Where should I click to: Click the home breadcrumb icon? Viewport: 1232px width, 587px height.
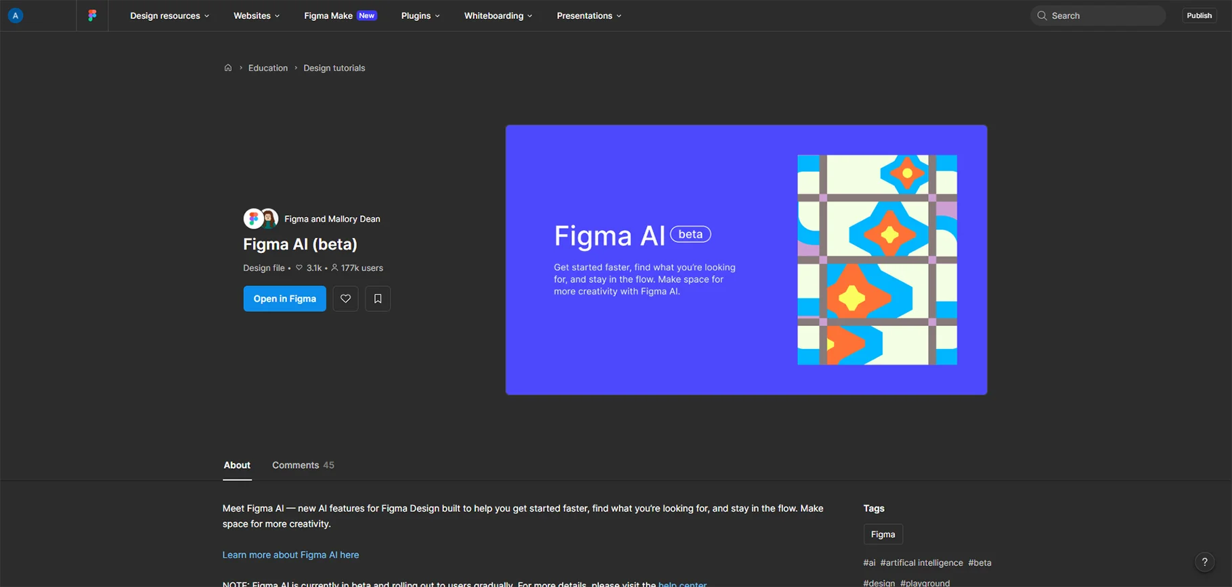(228, 68)
